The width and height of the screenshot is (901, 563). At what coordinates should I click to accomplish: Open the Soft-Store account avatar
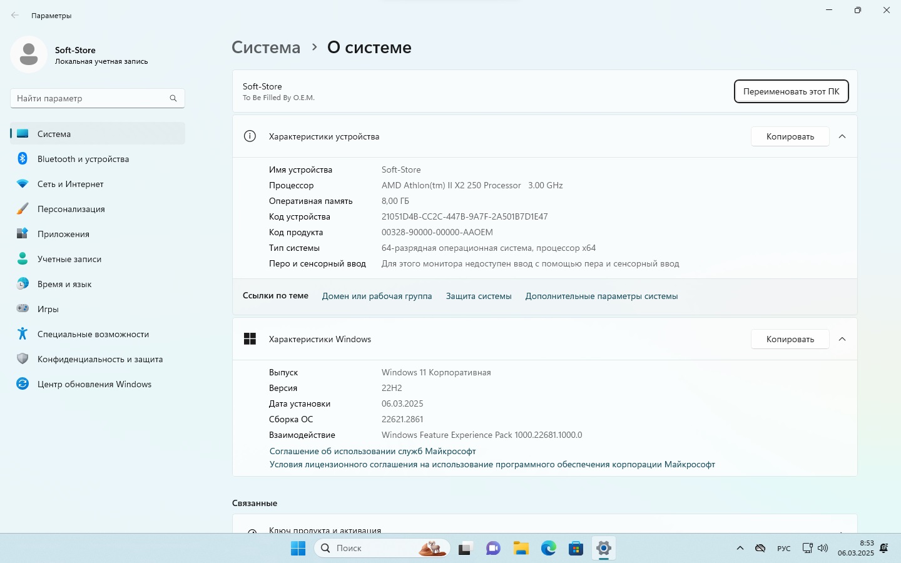(x=29, y=54)
